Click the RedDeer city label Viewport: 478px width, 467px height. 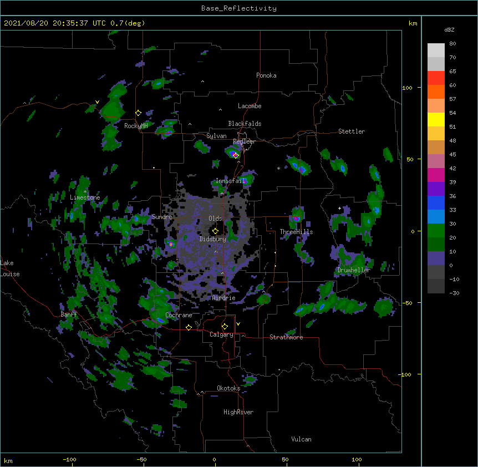[244, 141]
